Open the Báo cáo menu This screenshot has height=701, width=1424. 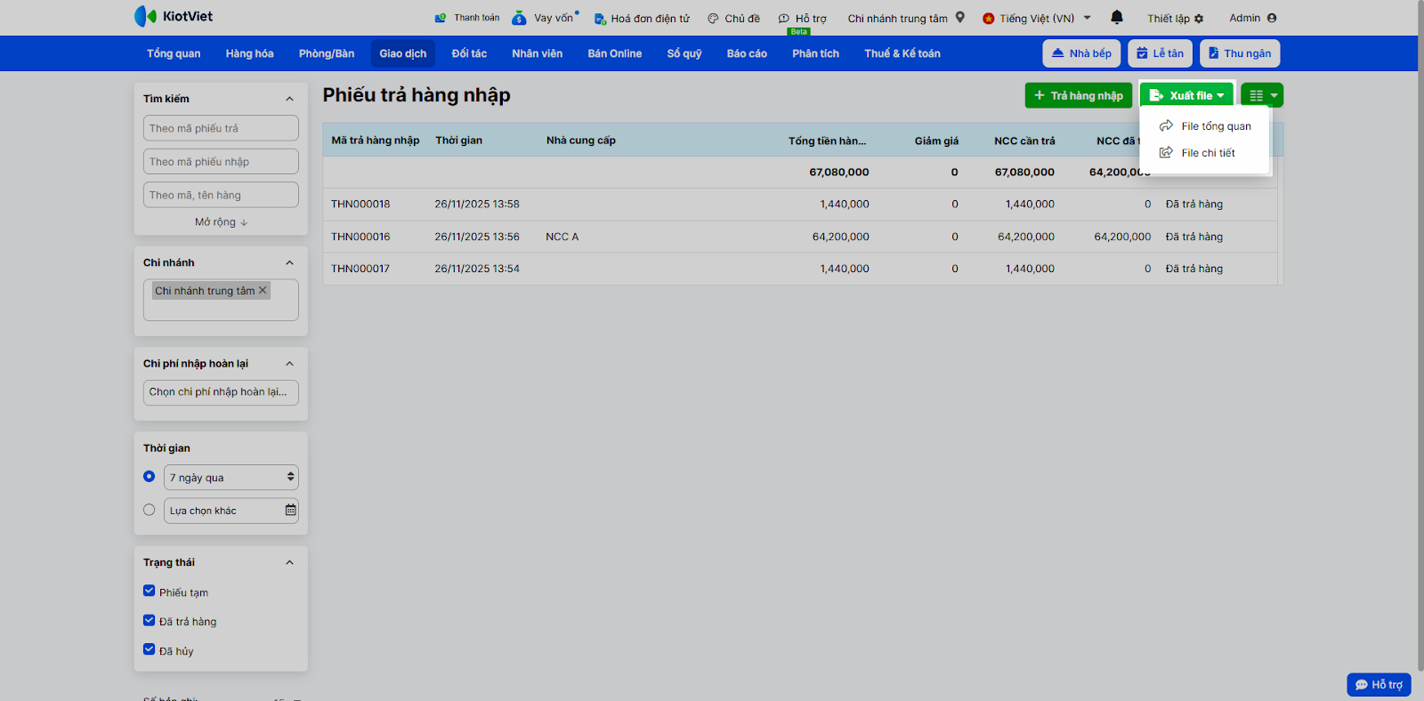tap(747, 53)
